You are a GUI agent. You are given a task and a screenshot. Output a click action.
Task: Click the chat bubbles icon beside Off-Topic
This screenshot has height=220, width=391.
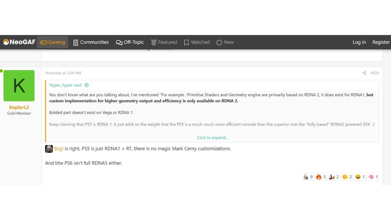119,42
